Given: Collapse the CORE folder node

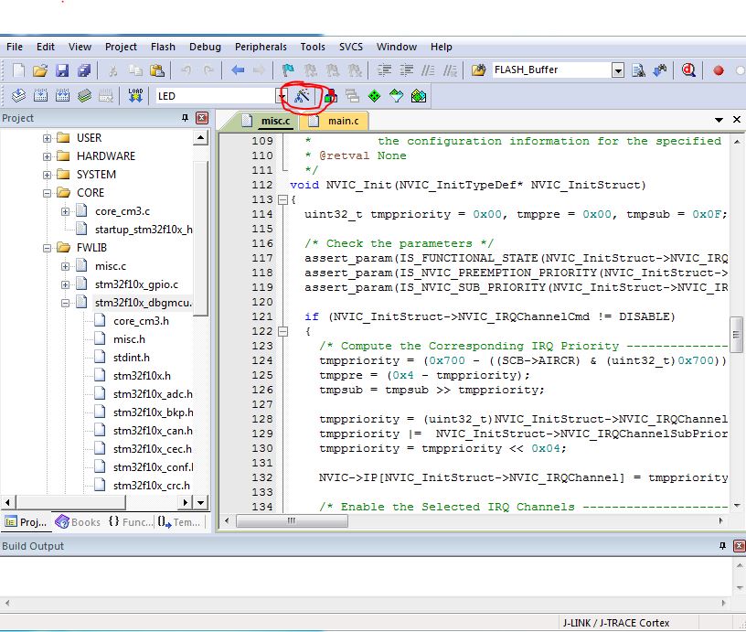Looking at the screenshot, I should click(x=48, y=193).
